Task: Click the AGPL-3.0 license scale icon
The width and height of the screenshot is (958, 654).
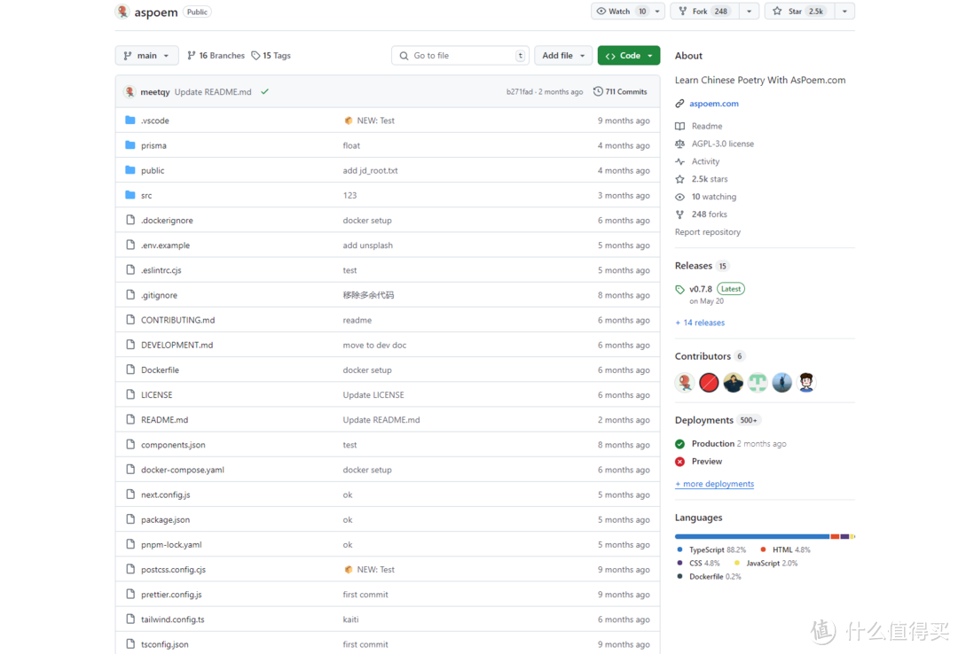Action: coord(680,144)
